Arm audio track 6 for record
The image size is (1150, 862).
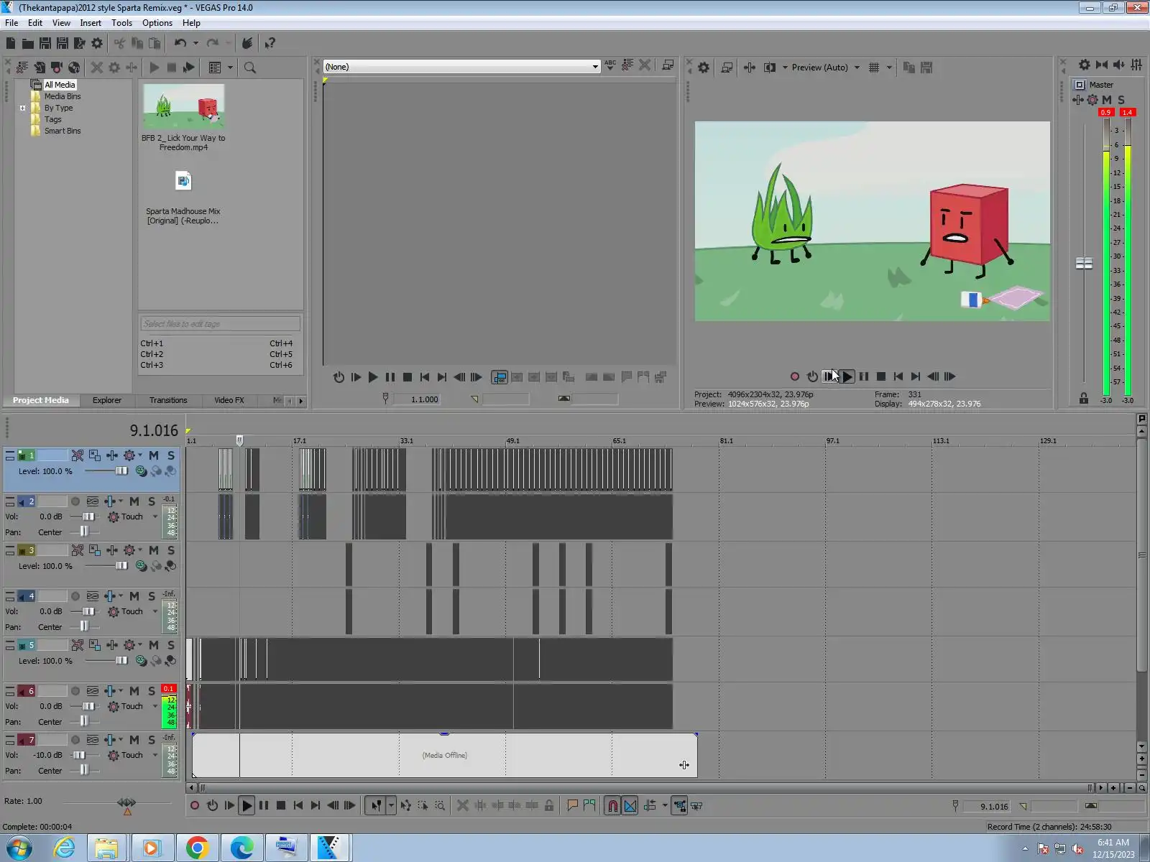[x=75, y=691]
